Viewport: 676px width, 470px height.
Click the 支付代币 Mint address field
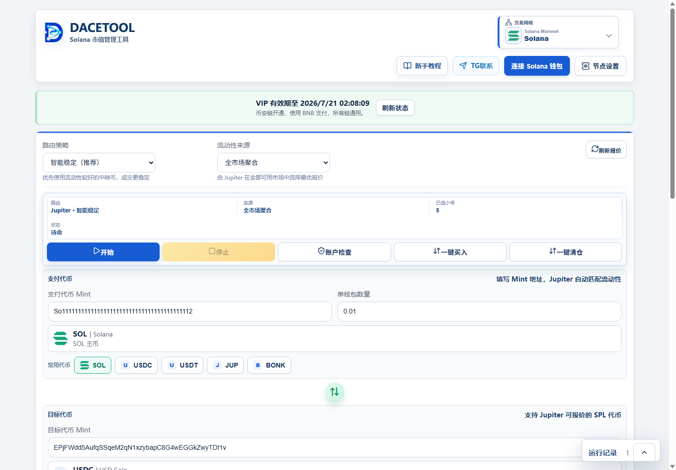pos(190,312)
